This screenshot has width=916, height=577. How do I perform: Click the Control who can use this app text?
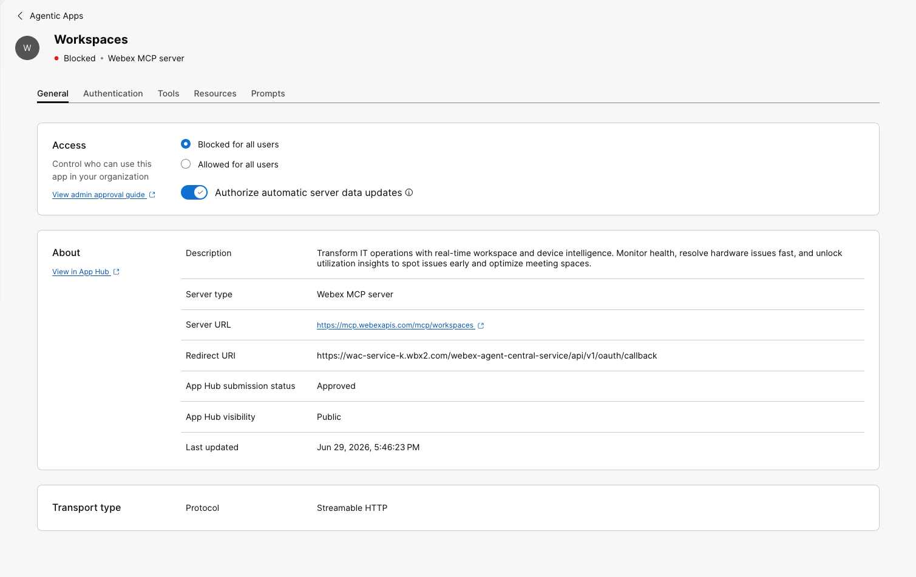(102, 170)
